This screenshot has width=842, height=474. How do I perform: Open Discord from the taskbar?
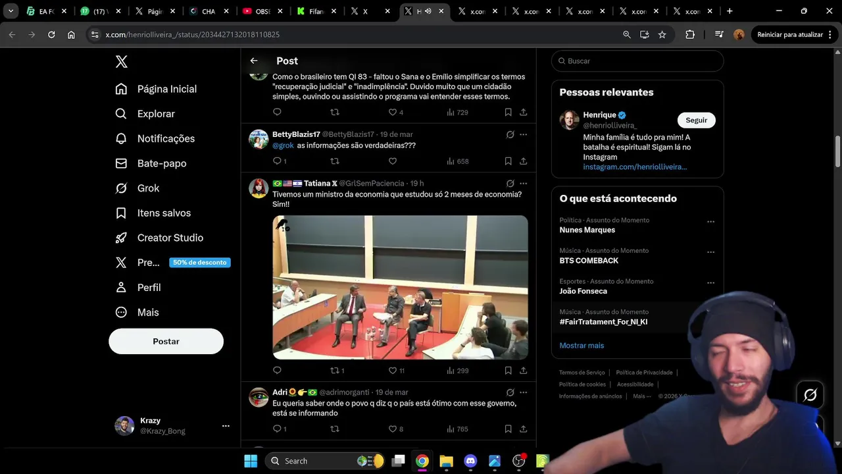(x=470, y=461)
